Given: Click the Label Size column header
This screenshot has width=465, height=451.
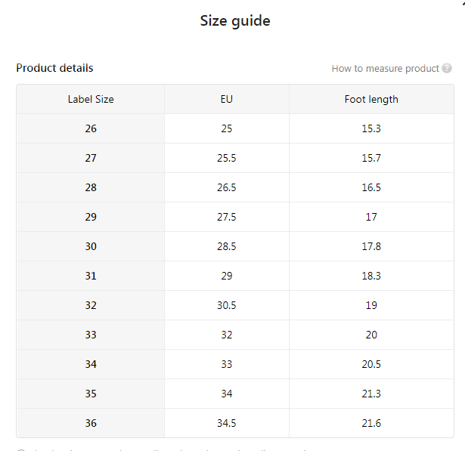Looking at the screenshot, I should tap(91, 99).
